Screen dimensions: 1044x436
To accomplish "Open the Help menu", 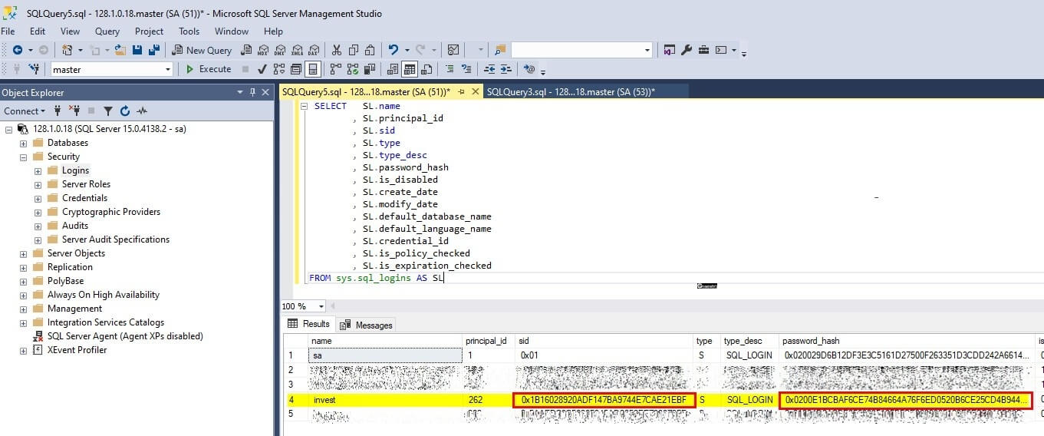I will (273, 31).
